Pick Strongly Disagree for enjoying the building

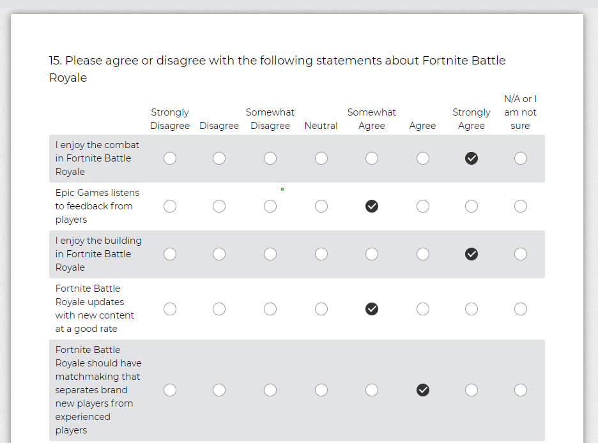tap(170, 254)
